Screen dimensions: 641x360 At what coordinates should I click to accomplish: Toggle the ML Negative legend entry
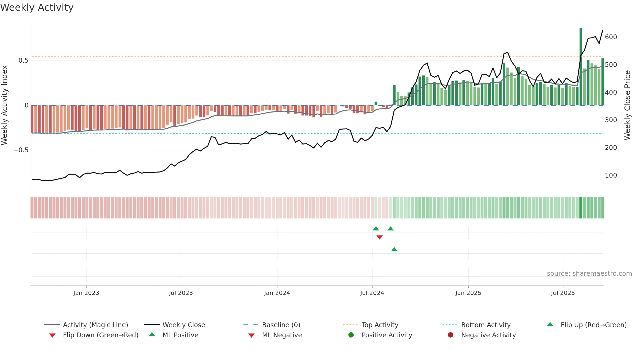[x=275, y=335]
